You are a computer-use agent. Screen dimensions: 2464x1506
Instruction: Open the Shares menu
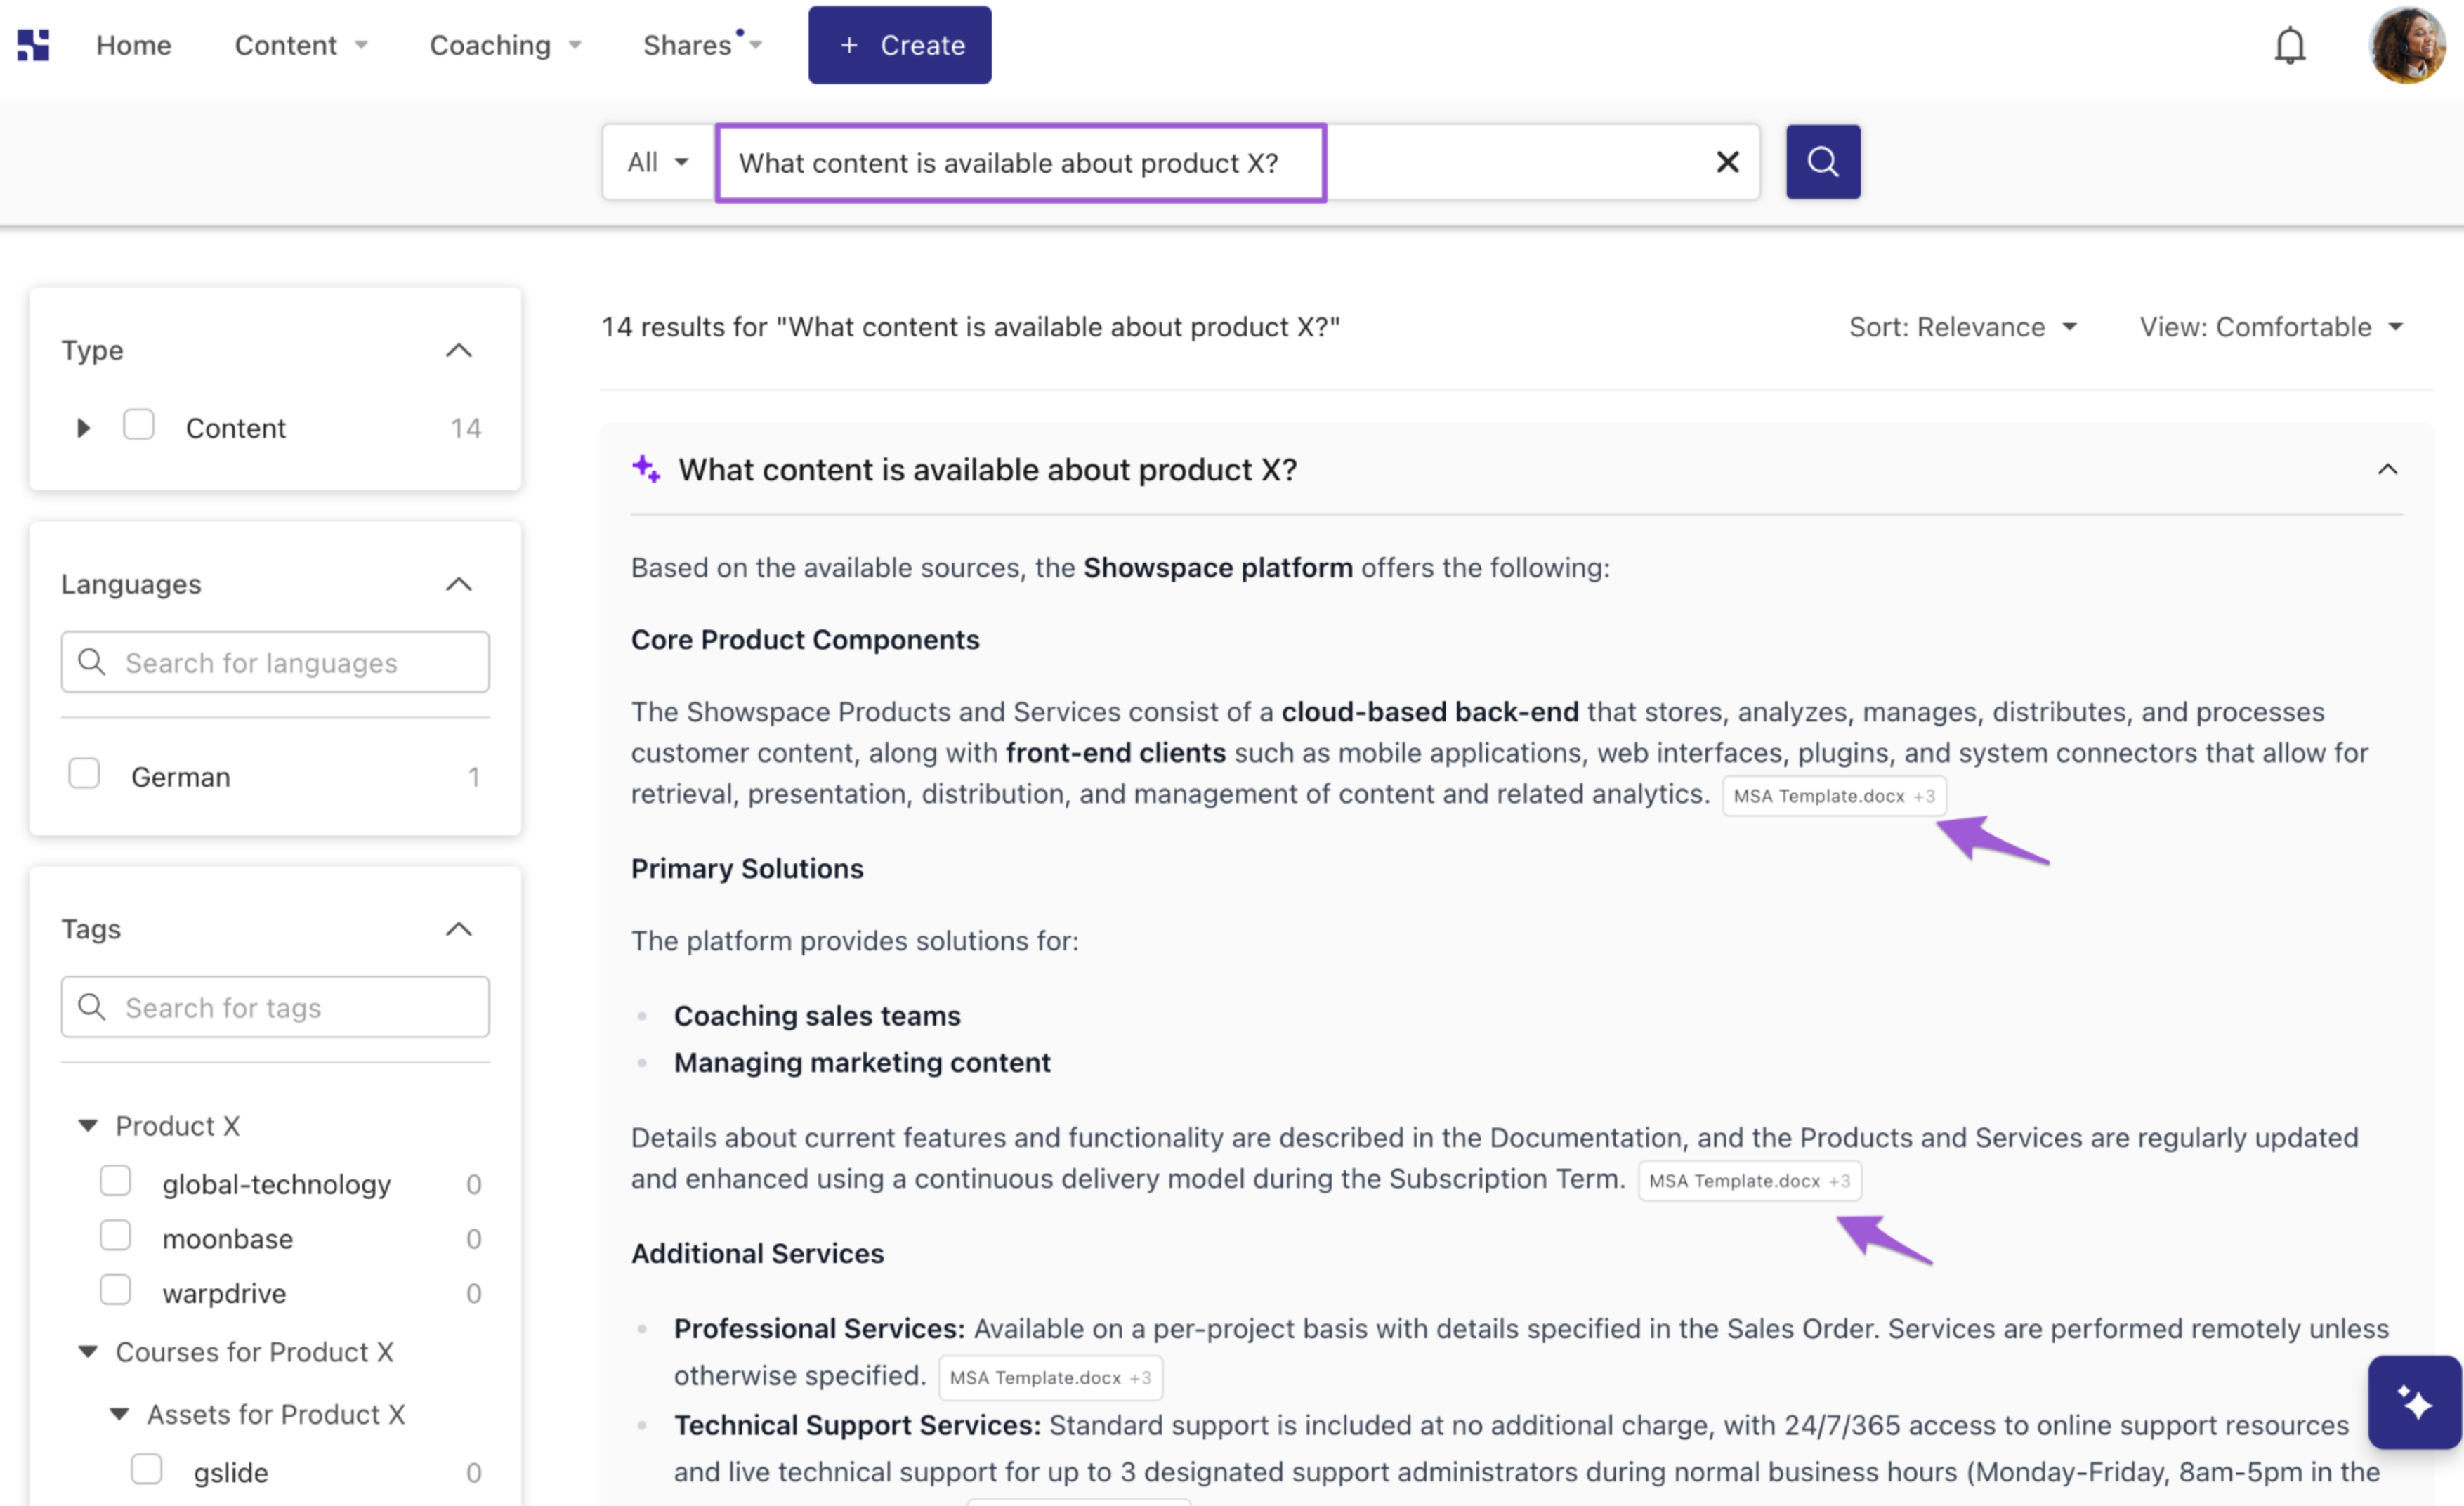[702, 45]
